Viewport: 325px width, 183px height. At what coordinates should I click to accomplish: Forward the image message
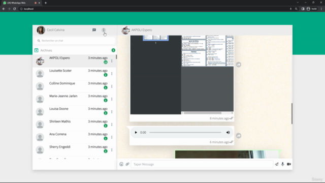click(239, 65)
